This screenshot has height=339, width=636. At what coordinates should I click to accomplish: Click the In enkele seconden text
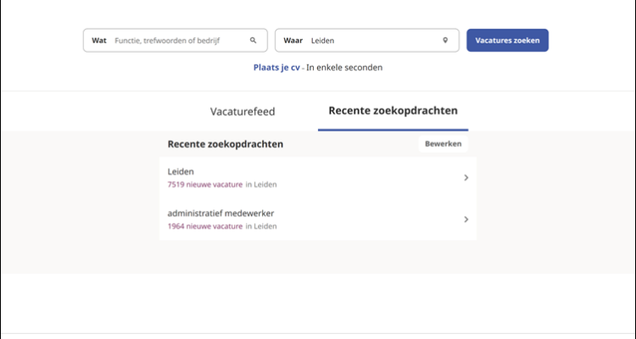[344, 67]
